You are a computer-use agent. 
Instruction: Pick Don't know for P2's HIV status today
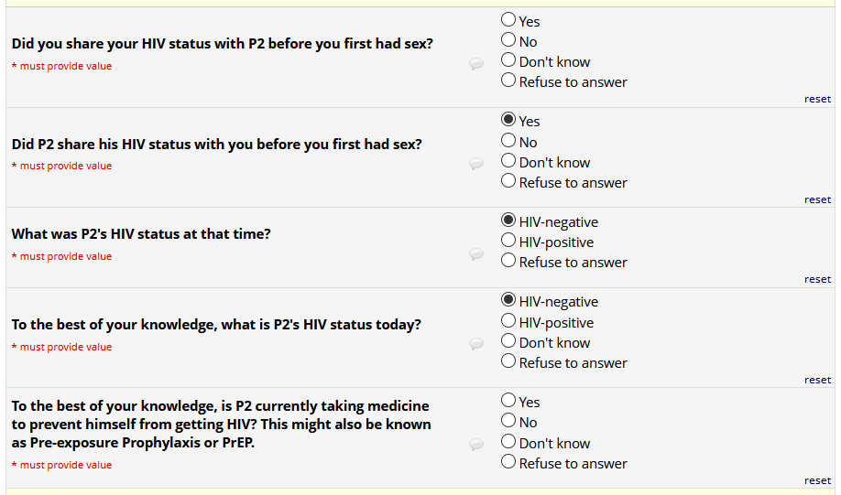508,342
